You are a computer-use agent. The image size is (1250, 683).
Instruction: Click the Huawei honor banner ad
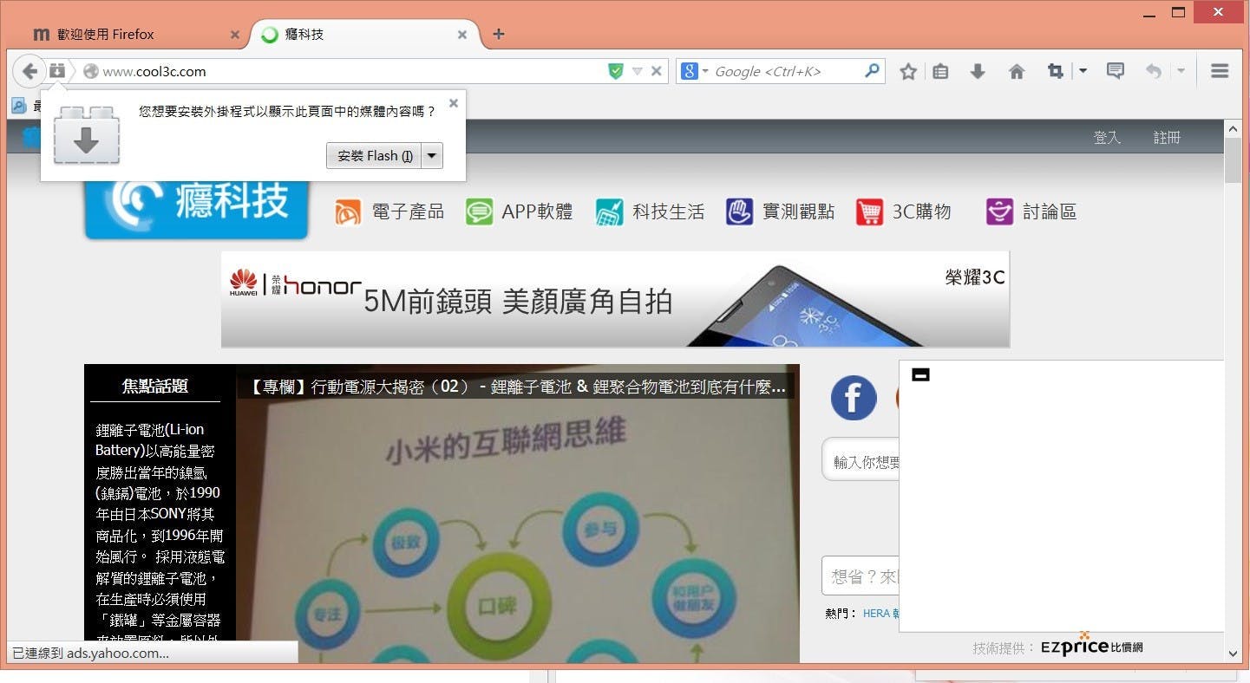(x=615, y=299)
